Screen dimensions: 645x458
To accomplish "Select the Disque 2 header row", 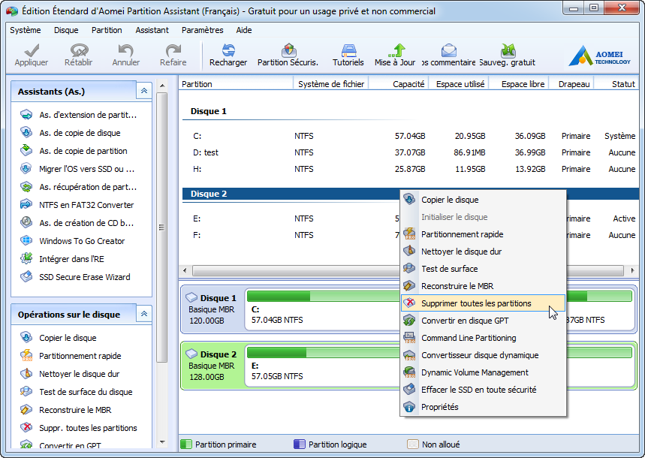I will point(291,194).
